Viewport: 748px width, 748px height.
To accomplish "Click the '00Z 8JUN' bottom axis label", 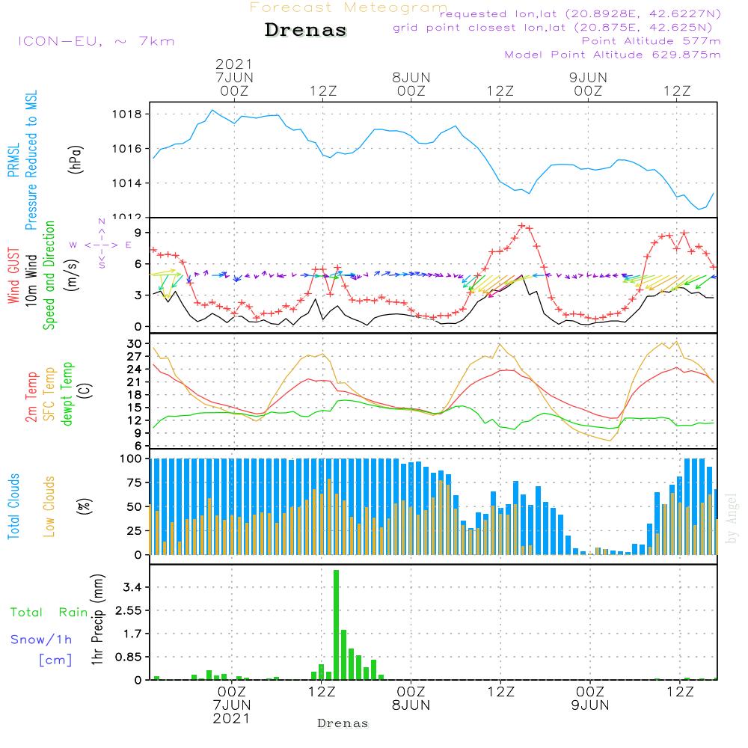I will point(411,698).
